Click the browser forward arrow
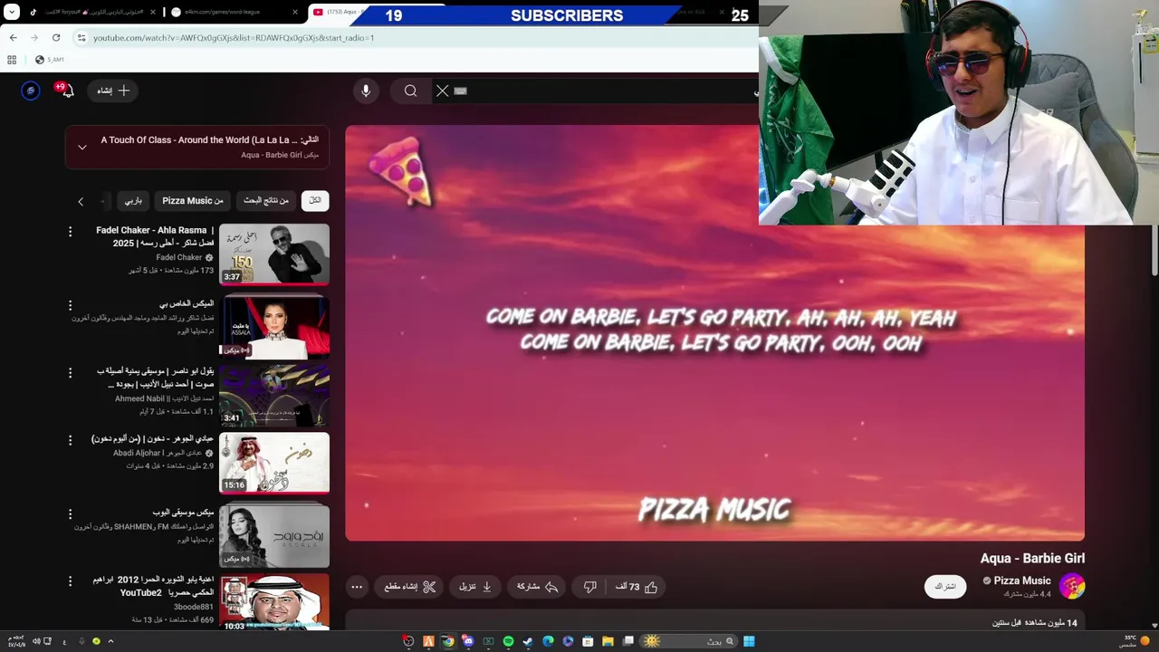This screenshot has height=652, width=1159. point(34,38)
